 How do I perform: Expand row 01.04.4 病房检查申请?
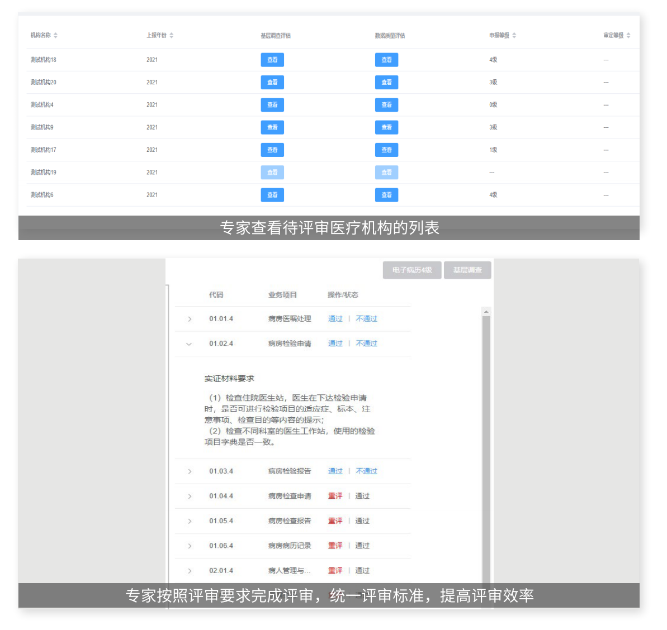[x=190, y=496]
